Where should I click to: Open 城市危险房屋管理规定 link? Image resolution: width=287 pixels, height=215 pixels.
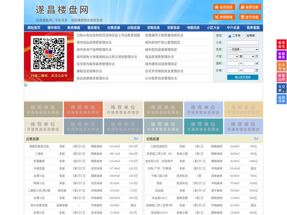[161, 49]
